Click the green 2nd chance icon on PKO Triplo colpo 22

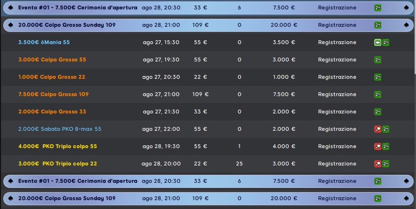click(x=386, y=164)
